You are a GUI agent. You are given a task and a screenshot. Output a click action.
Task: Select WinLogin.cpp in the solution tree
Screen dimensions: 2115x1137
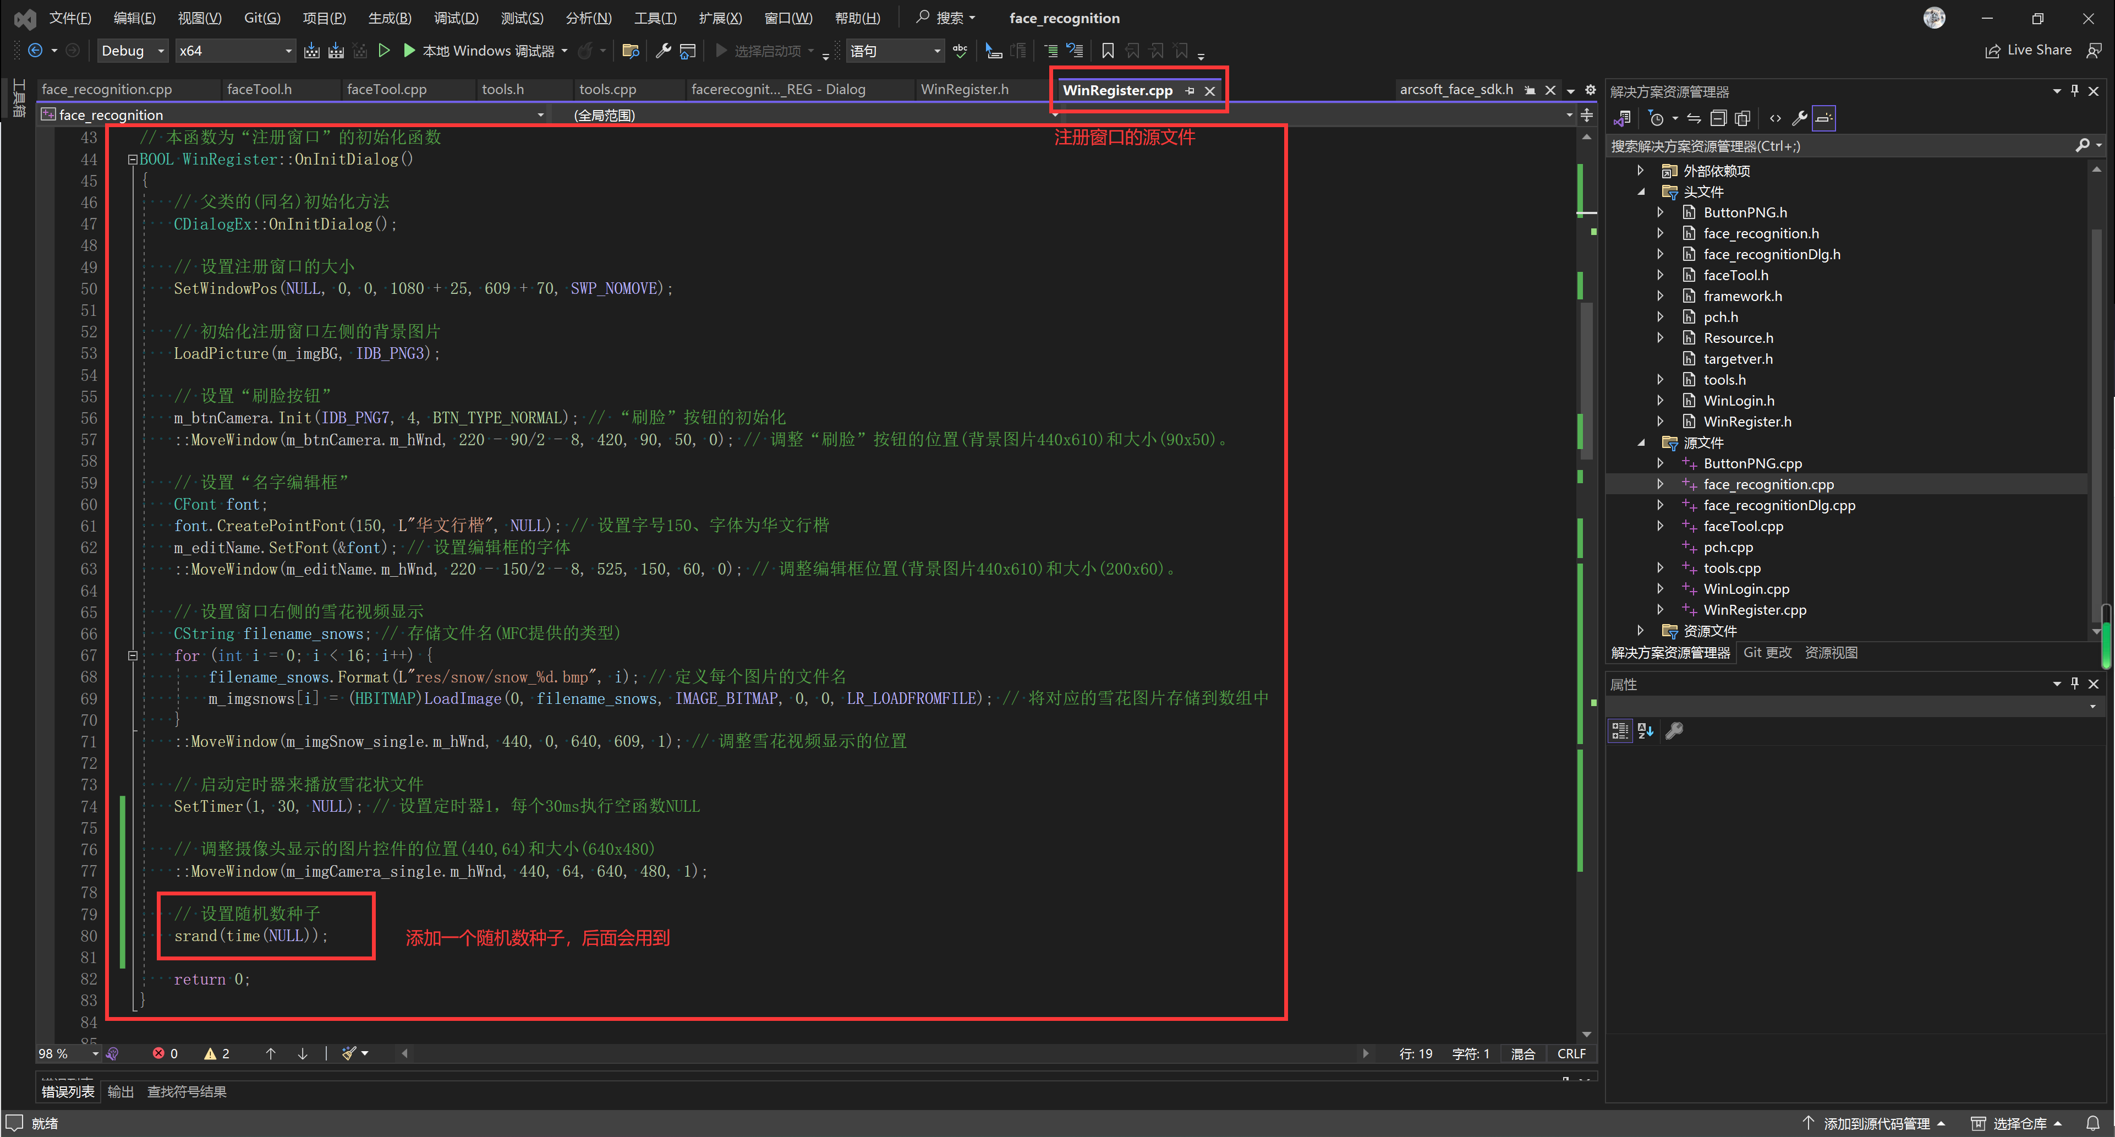point(1745,589)
